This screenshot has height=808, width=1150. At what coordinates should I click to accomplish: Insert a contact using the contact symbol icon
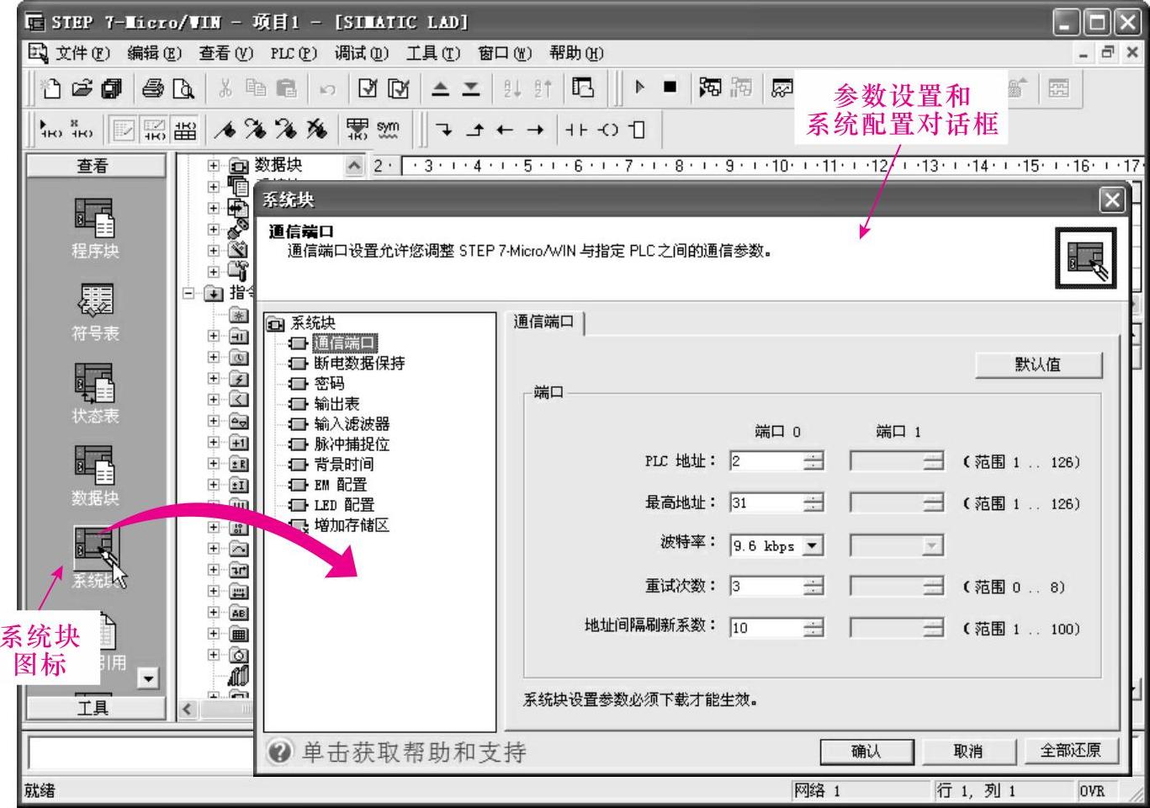point(576,130)
